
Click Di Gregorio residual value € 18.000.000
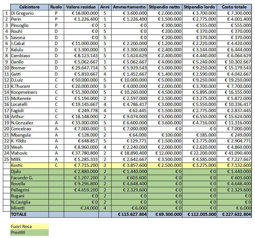(81, 13)
